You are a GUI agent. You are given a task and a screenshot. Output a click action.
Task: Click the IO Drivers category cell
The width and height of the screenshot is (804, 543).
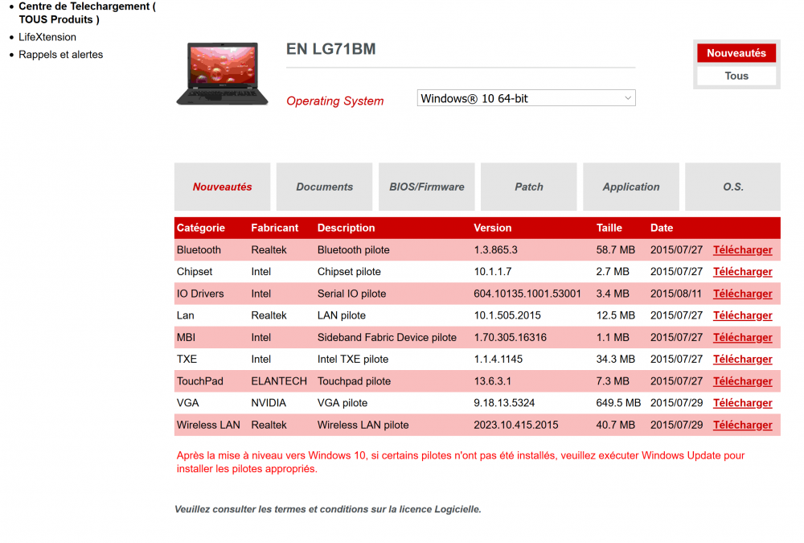(200, 294)
